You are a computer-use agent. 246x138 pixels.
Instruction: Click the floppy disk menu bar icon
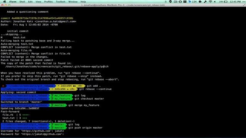(185, 2)
